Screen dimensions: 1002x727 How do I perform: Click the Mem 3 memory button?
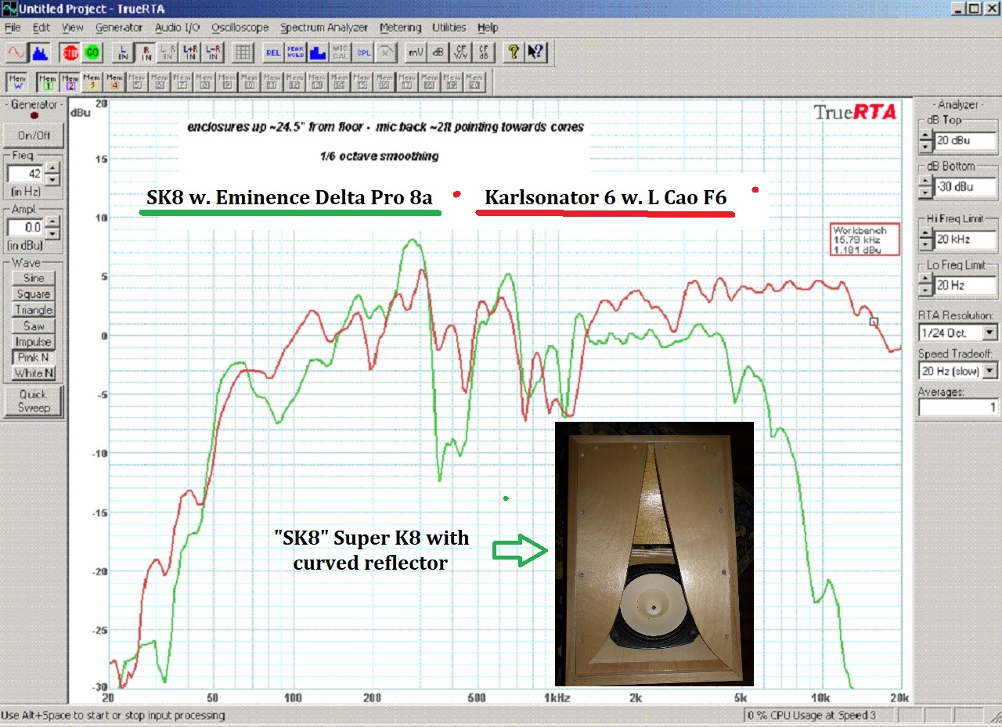pos(92,81)
